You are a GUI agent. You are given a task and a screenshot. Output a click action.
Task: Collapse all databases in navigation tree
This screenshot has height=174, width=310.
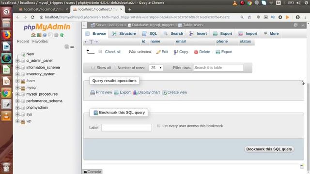click(67, 47)
